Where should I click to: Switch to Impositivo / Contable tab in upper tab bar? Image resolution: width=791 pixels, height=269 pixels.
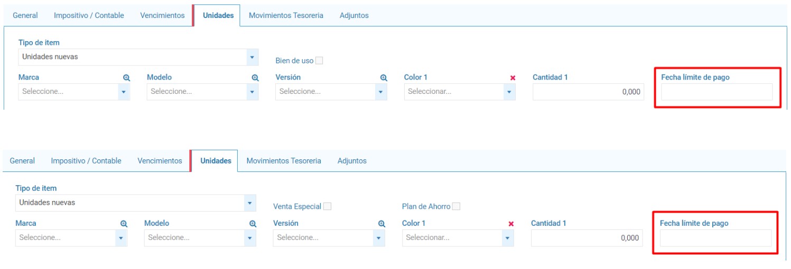89,15
